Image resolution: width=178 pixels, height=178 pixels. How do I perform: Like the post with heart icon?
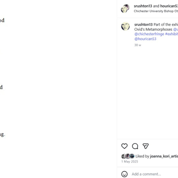coord(124,146)
